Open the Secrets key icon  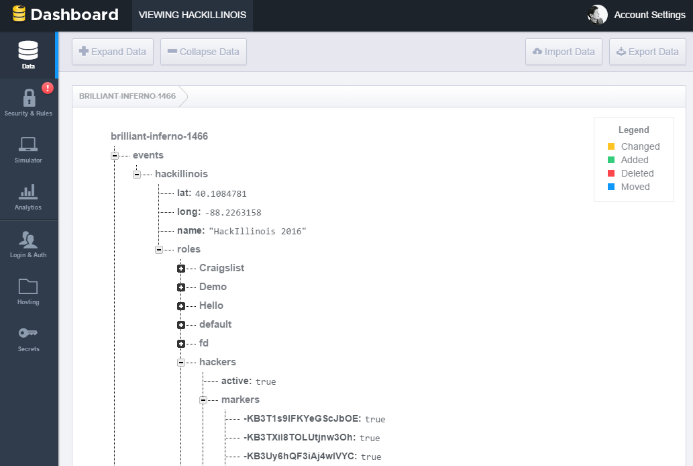tap(28, 333)
